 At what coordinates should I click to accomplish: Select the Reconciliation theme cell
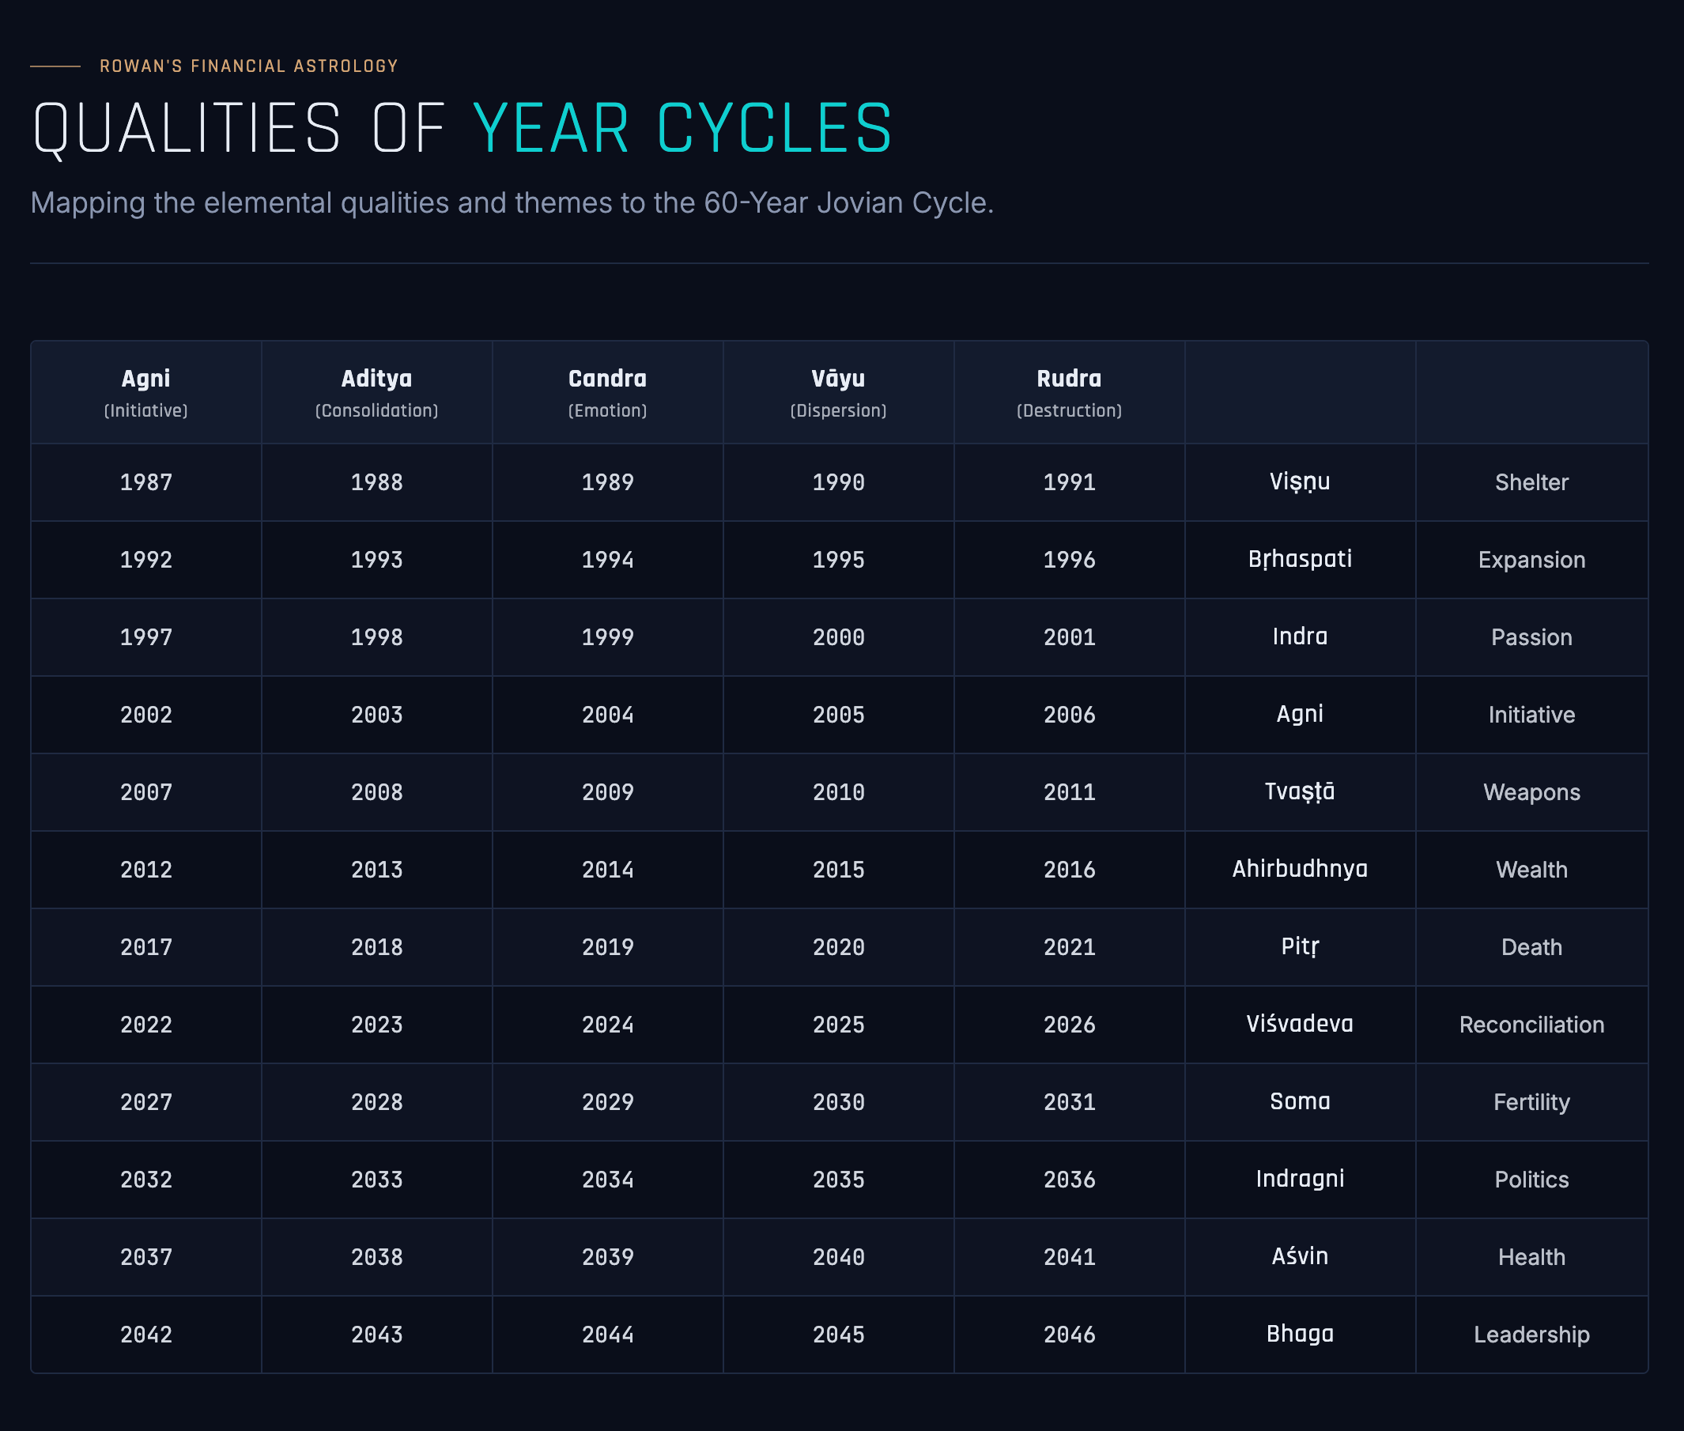(x=1531, y=1025)
